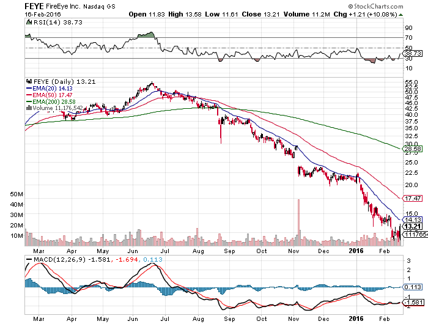Click the black line marker before MACD(12,26,9)
Image resolution: width=428 pixels, height=324 pixels.
pos(29,260)
